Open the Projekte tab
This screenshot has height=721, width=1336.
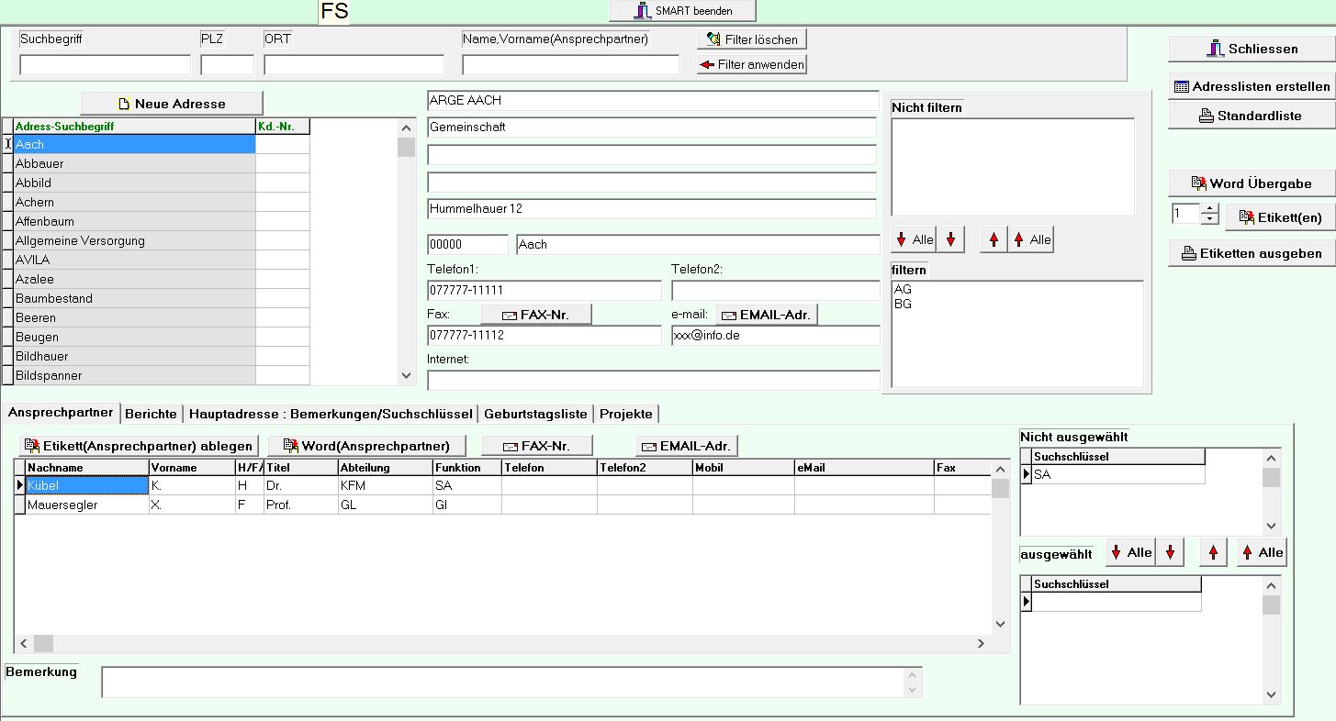pos(625,414)
